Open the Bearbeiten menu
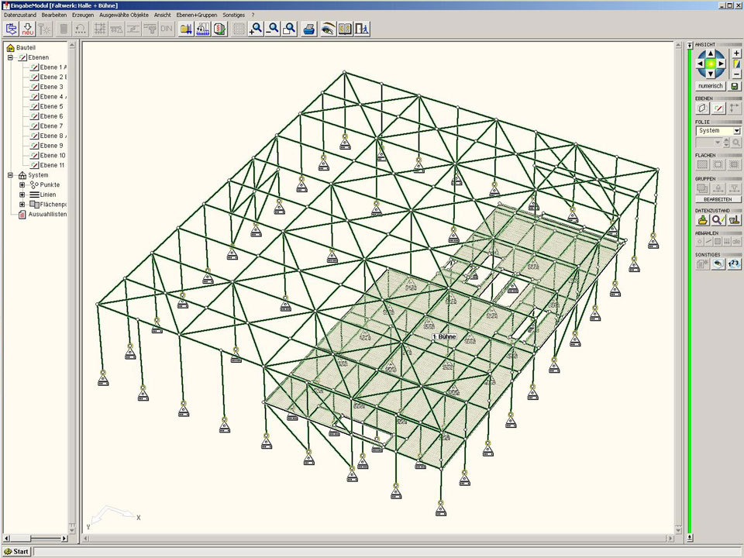The image size is (744, 558). [x=53, y=15]
